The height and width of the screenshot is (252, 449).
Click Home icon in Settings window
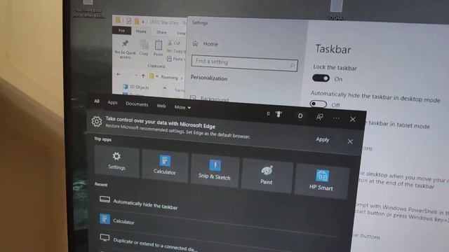(196, 43)
